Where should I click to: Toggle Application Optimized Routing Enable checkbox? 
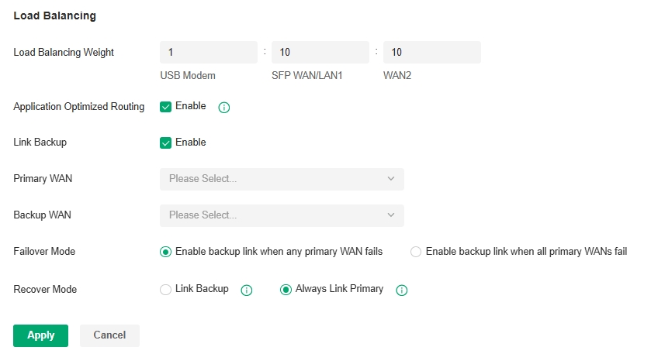(165, 107)
